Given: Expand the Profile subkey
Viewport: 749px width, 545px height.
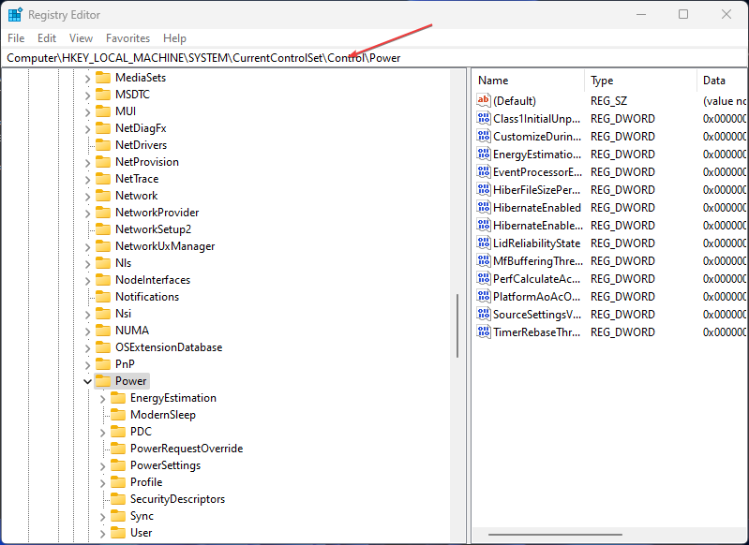Looking at the screenshot, I should pos(102,482).
